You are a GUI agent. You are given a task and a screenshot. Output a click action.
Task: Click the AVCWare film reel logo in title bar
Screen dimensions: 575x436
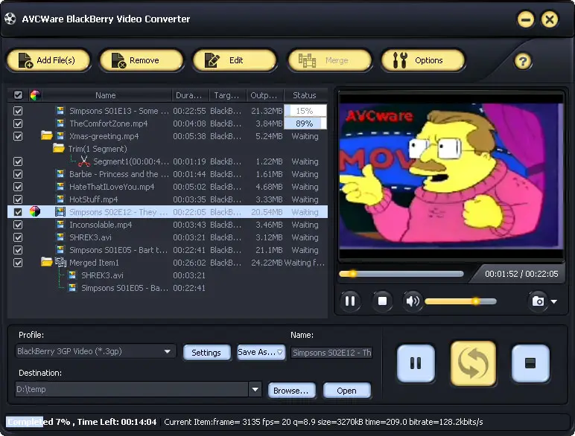10,19
